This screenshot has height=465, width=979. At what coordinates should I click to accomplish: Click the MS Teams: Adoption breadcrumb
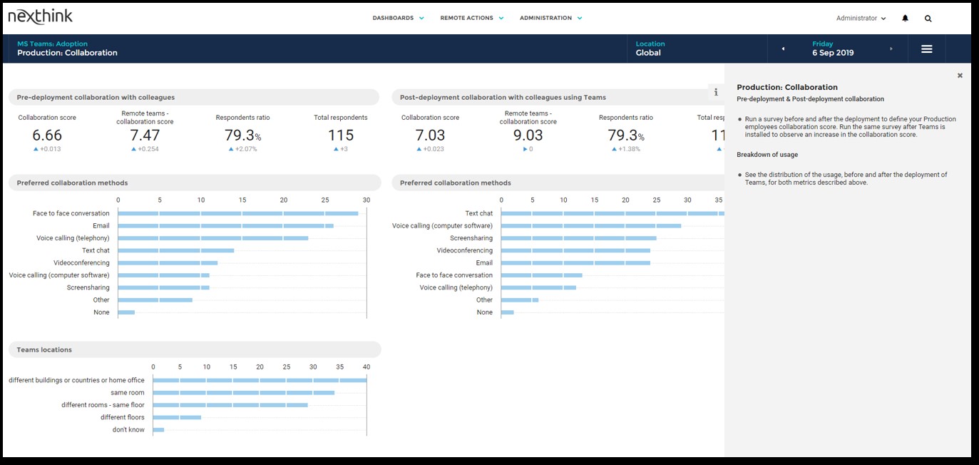(52, 44)
